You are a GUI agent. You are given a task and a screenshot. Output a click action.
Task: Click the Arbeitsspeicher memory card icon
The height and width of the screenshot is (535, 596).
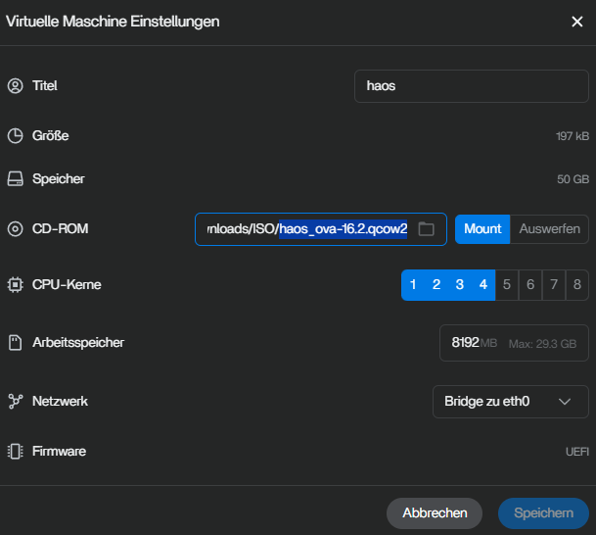coord(15,343)
